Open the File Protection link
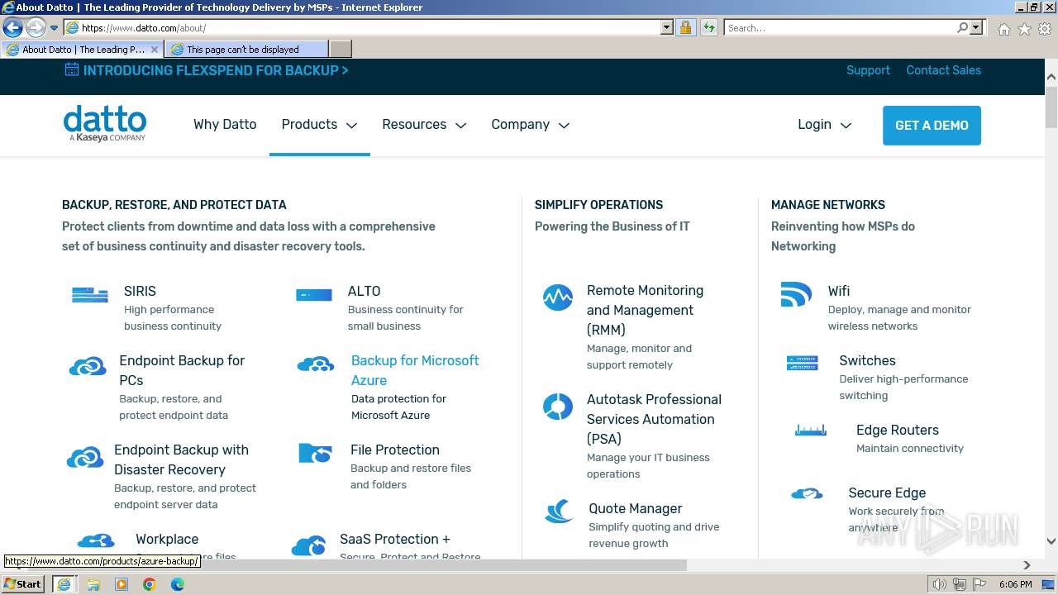 (x=395, y=450)
